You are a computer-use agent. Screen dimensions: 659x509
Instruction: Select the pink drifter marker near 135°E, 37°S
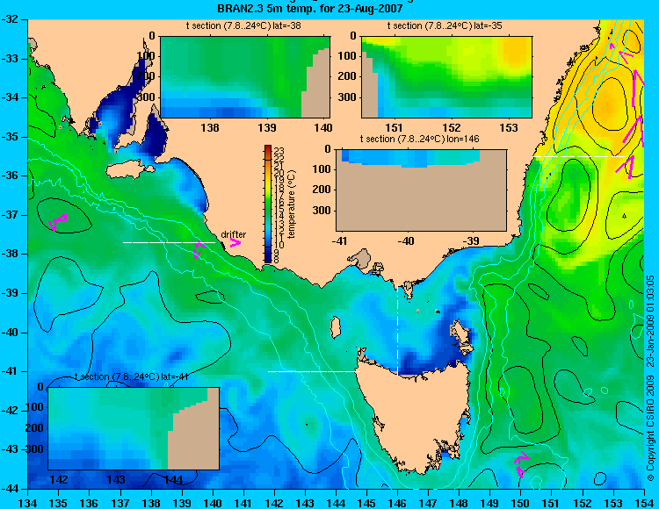tap(58, 221)
